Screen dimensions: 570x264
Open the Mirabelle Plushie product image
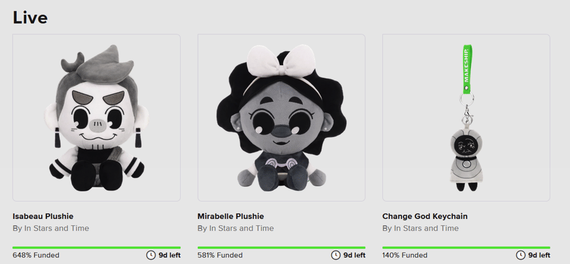click(x=281, y=117)
